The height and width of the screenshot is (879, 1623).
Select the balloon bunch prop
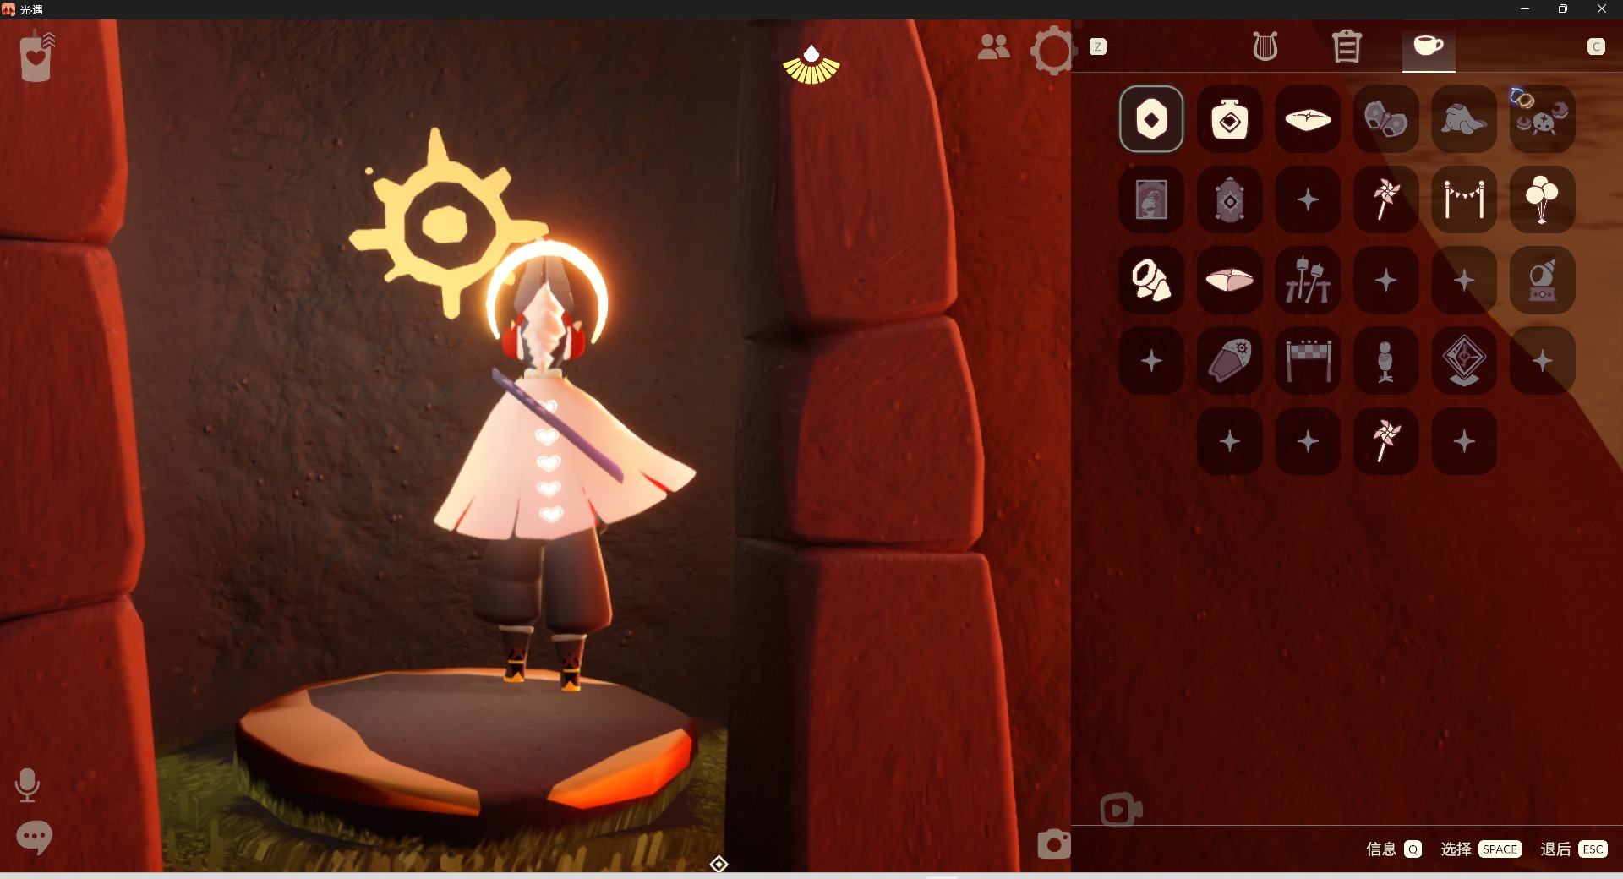(1543, 199)
